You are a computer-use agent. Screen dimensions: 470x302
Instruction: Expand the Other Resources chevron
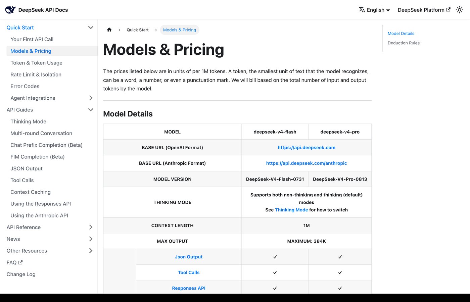coord(91,251)
